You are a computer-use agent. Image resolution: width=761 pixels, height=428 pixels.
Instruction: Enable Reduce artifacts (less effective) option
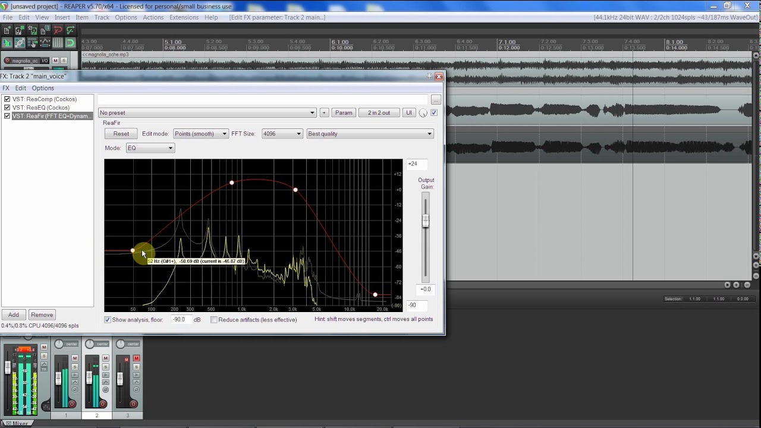click(214, 320)
